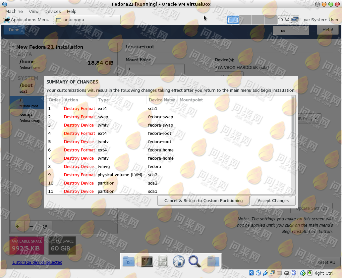Open the Show Desktop folder icon in dock
The image size is (342, 278).
click(x=128, y=261)
